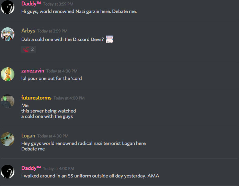Screen dimensions: 239x186
Task: Click the zanezavin username
Action: pos(33,71)
